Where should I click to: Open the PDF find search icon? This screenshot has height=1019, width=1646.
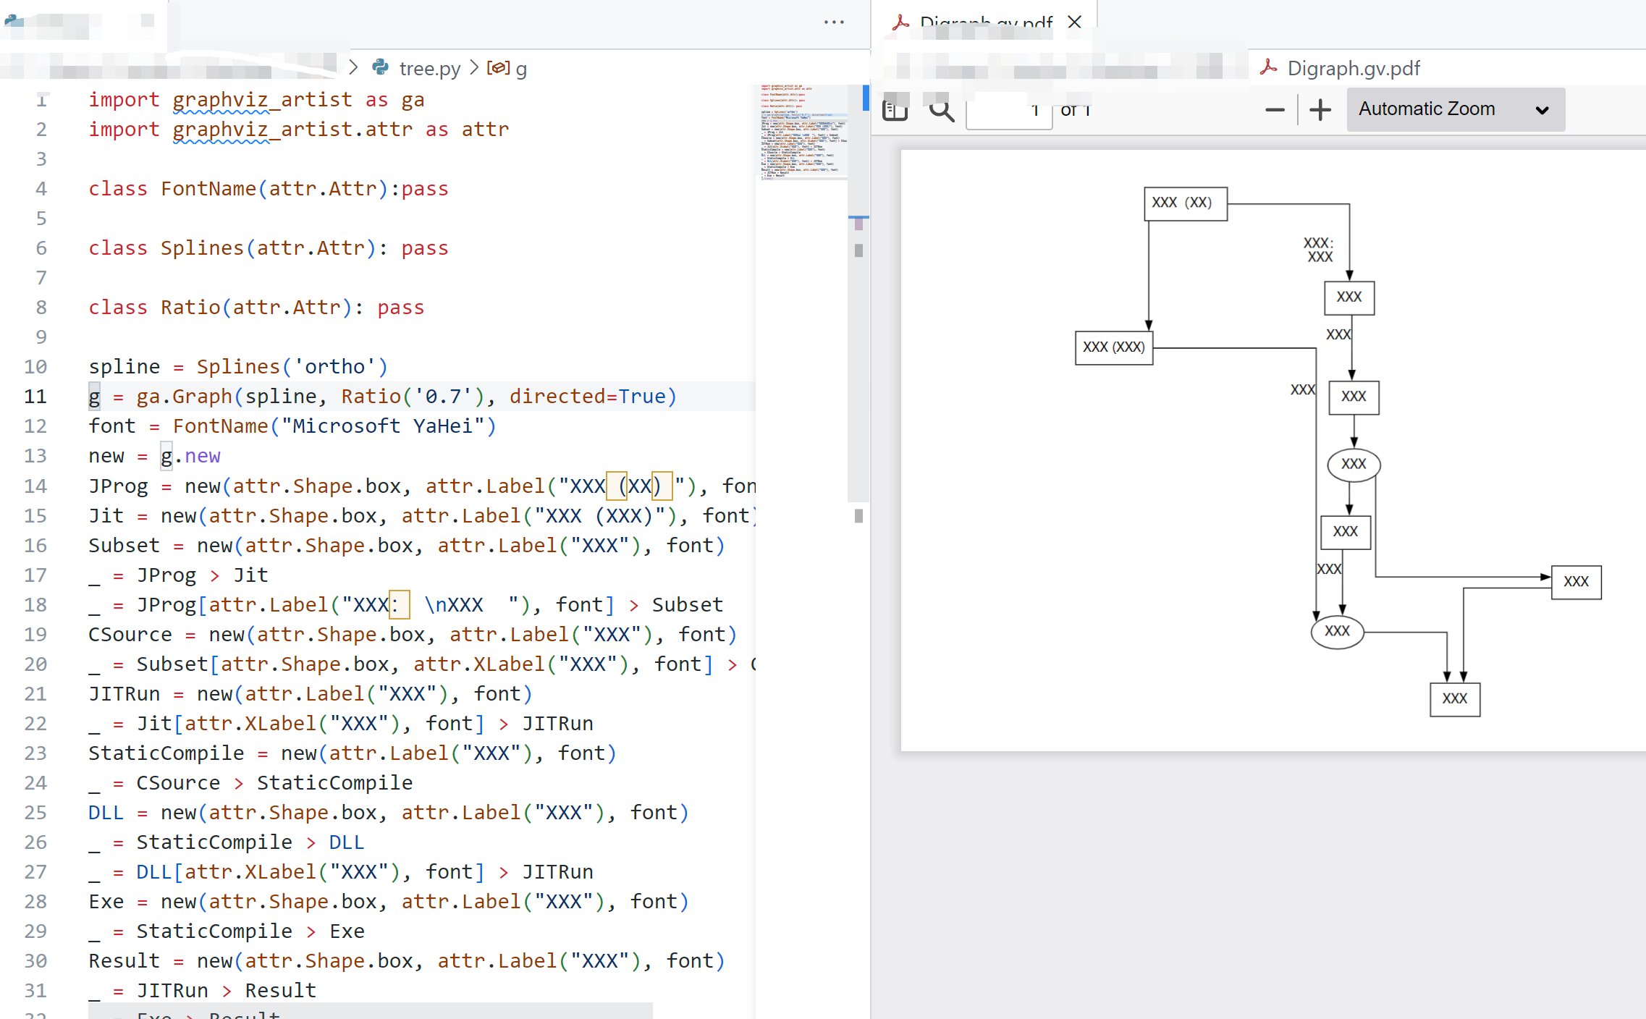(941, 110)
